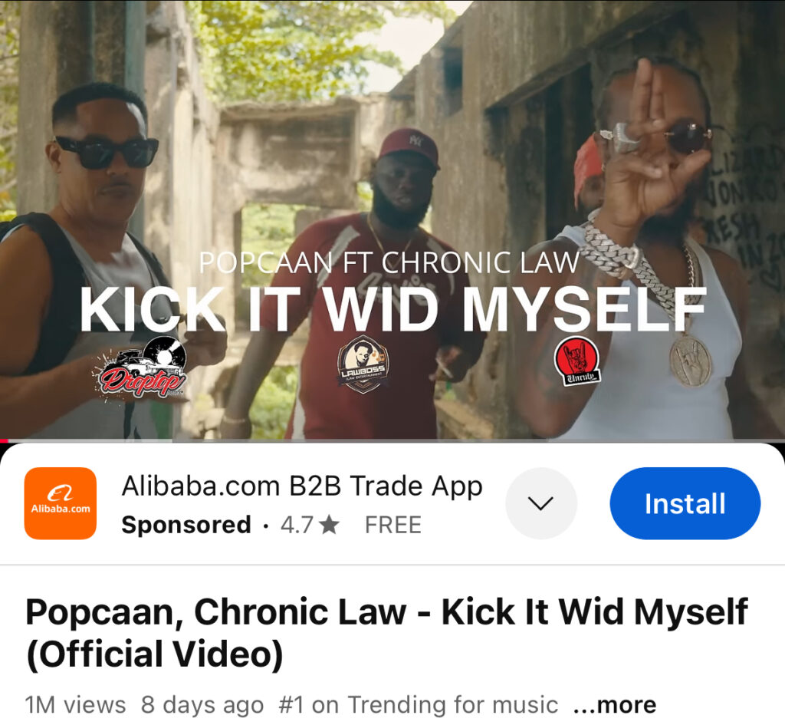
Task: Click the red Unruly hand logo
Action: click(x=577, y=361)
